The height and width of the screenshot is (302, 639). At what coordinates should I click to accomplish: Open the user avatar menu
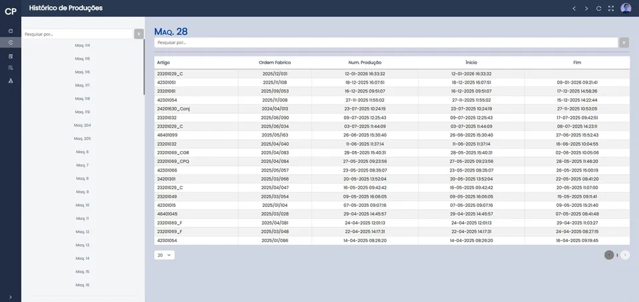pyautogui.click(x=626, y=8)
